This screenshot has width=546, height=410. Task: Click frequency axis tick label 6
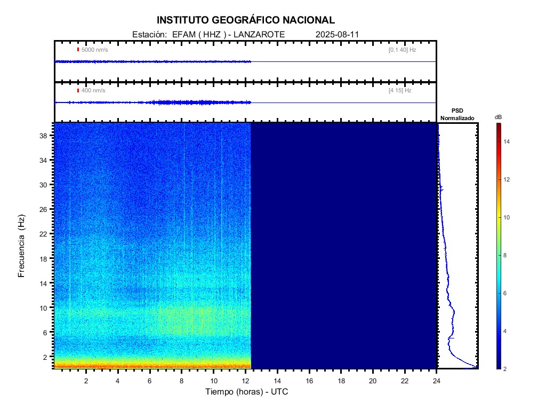(45, 333)
